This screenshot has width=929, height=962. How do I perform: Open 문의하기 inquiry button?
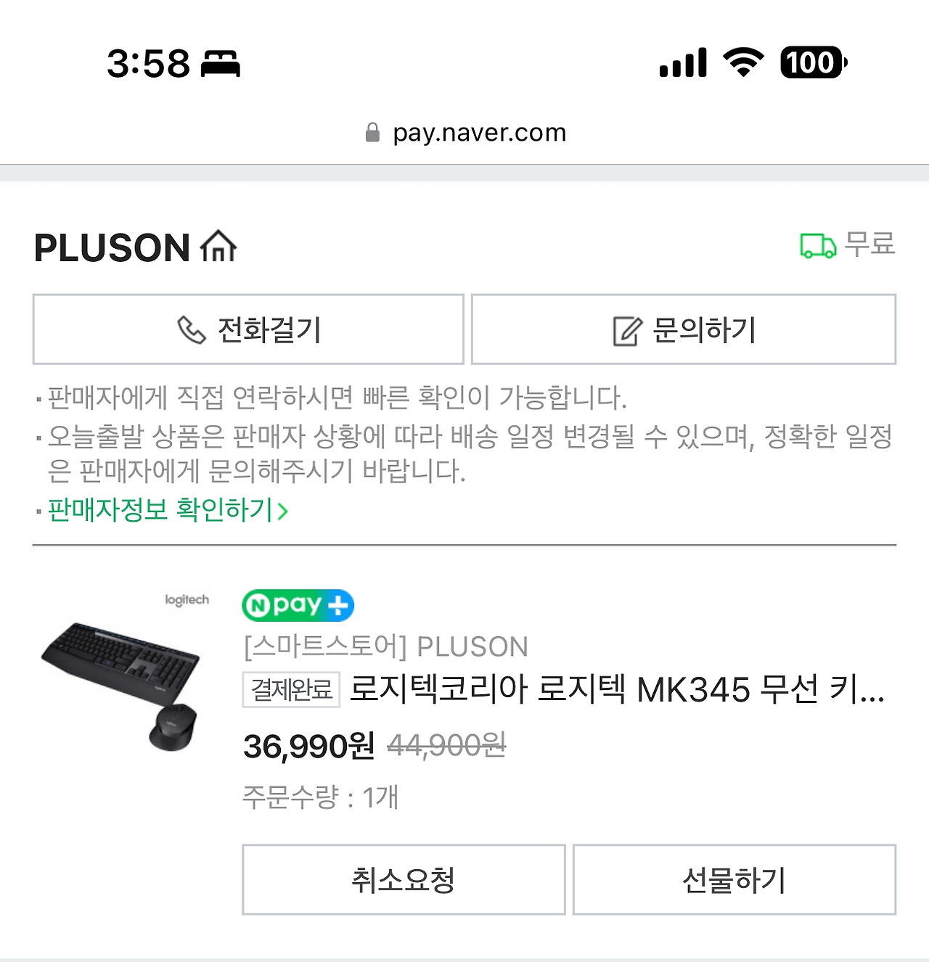(x=684, y=329)
